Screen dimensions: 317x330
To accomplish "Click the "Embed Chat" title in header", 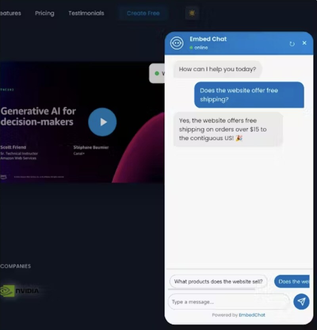I will 208,39.
